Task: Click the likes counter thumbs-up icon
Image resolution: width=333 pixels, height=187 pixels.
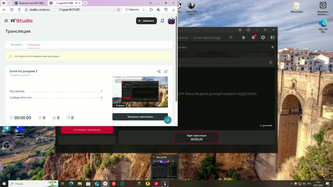Action: [x=54, y=118]
